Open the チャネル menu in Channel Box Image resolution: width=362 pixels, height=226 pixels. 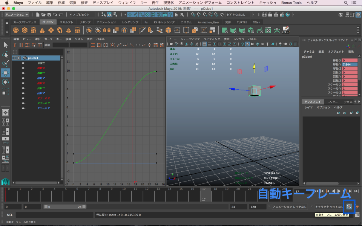click(x=309, y=52)
